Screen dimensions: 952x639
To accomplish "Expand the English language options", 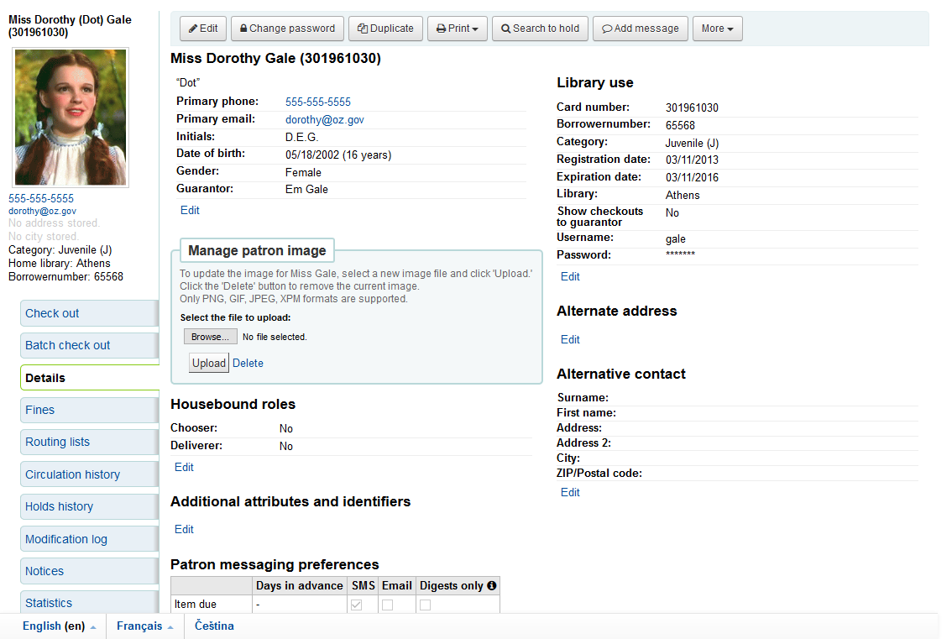I will [59, 626].
